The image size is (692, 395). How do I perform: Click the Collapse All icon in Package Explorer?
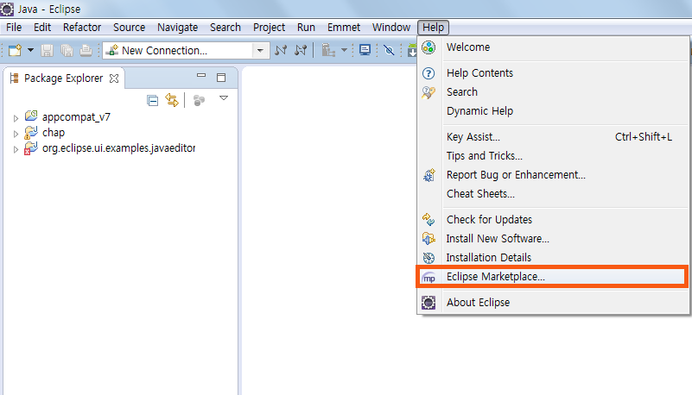tap(152, 101)
